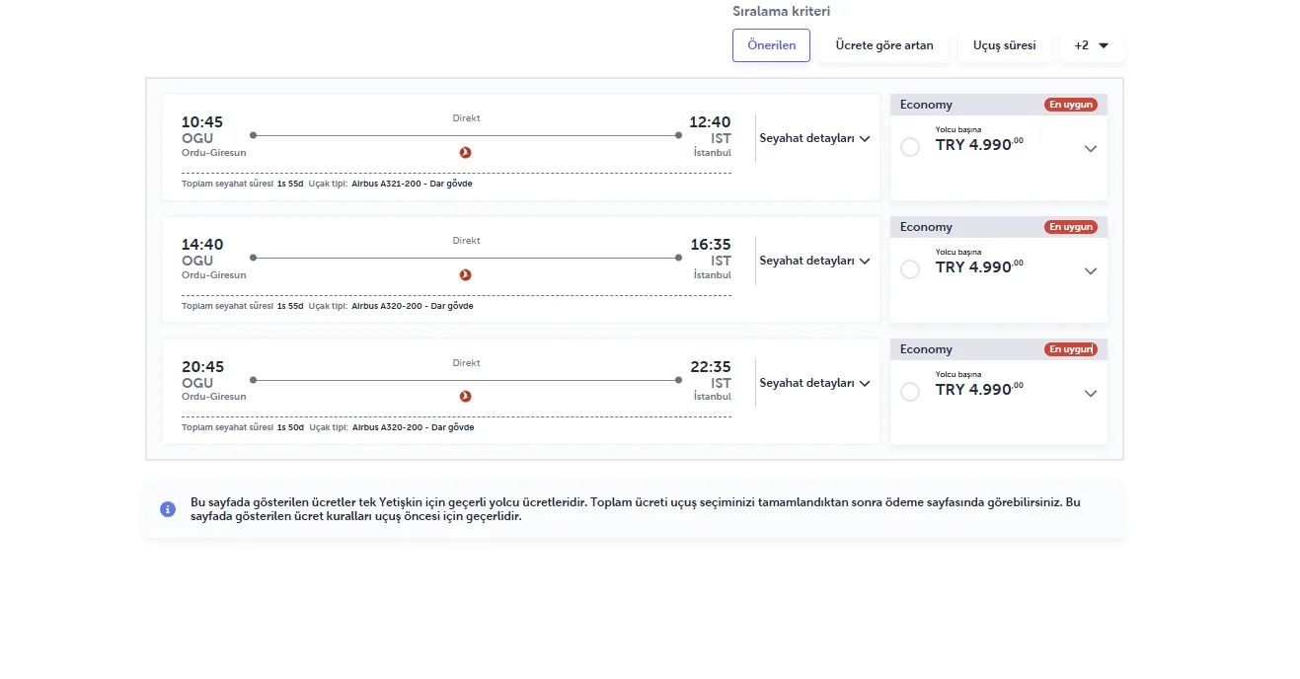This screenshot has width=1300, height=679.
Task: Click TRY 4.990 price on 14:40 flight
Action: pyautogui.click(x=979, y=266)
